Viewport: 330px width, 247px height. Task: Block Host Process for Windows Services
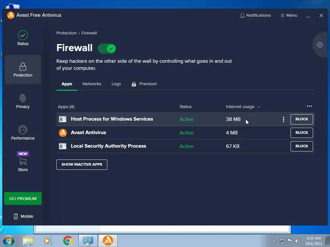[302, 119]
